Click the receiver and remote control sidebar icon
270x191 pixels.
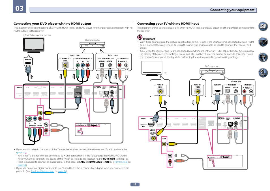pos(263,42)
